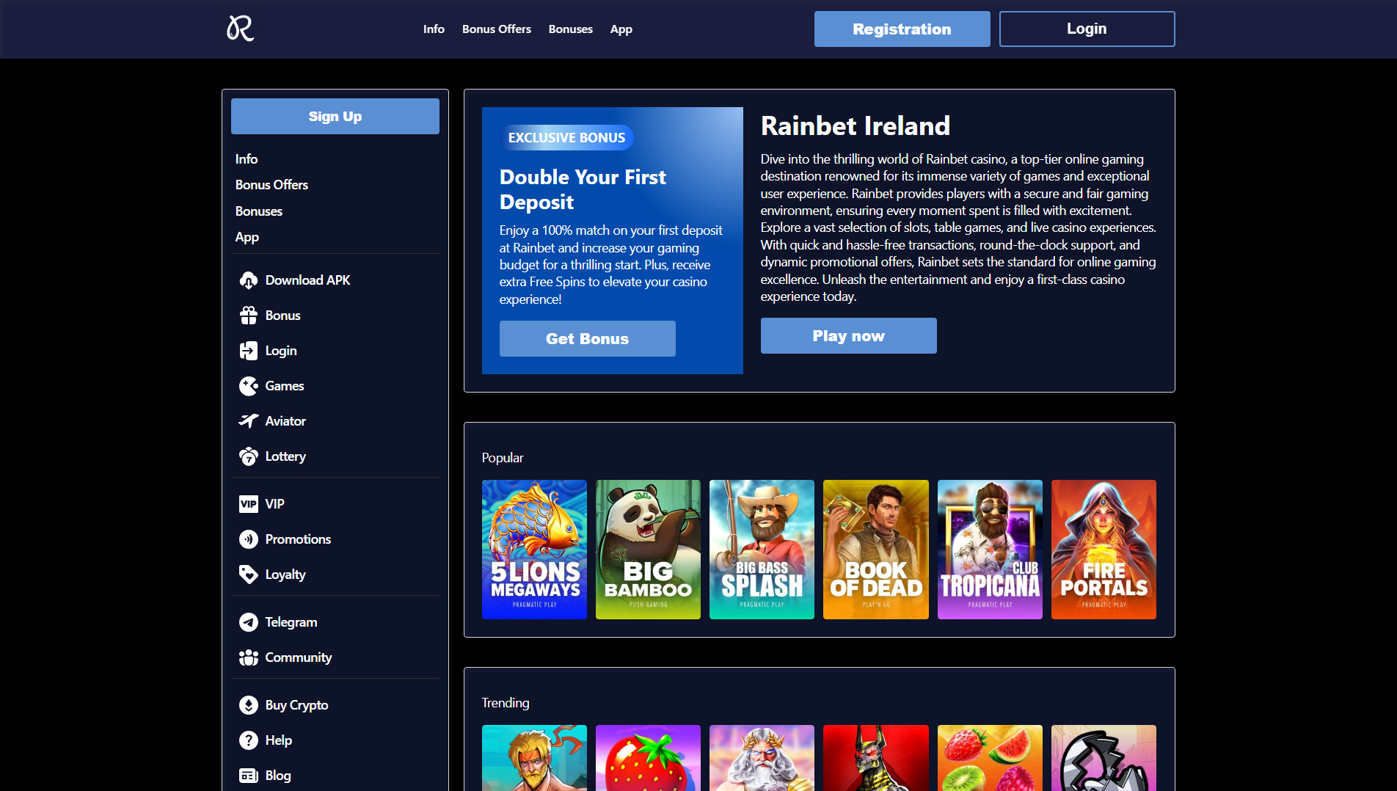Click the Registration button
Screen dimensions: 1397x791
pos(902,29)
